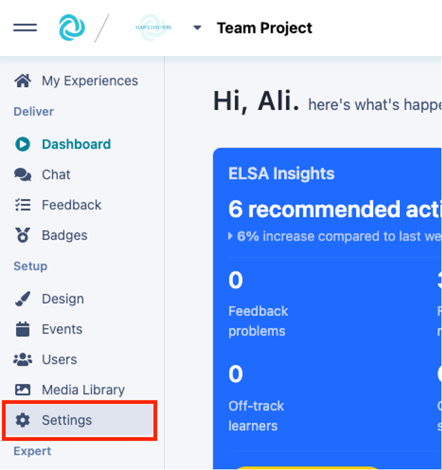Go to My Experiences in sidebar

pos(90,81)
